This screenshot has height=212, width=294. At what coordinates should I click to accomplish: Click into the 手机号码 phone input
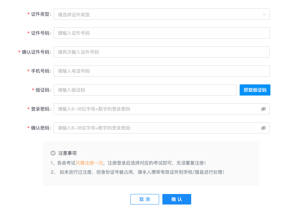[x=161, y=71]
